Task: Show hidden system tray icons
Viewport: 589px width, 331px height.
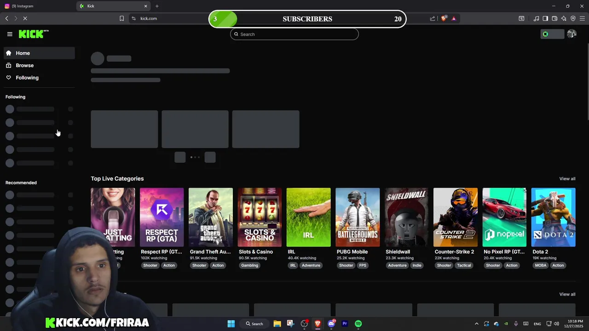Action: click(476, 324)
